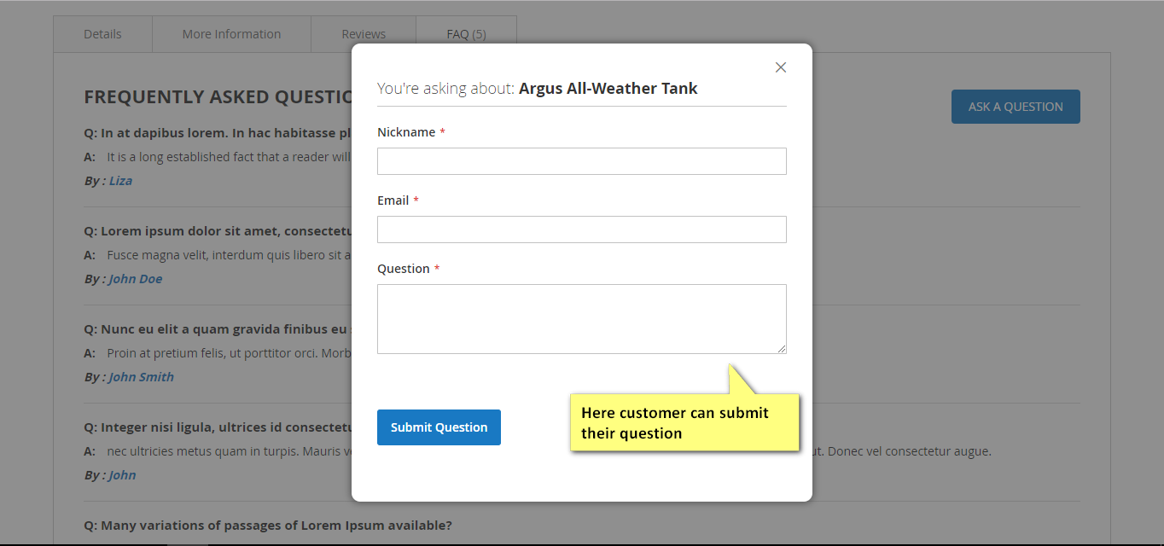
Task: Click the product name 'Argus All-Weather Tank'
Action: 608,88
